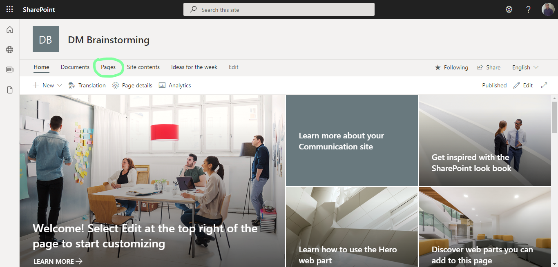558x267 pixels.
Task: View page Analytics
Action: click(x=175, y=85)
